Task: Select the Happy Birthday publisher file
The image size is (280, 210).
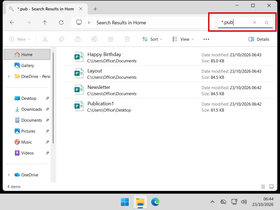Action: pyautogui.click(x=169, y=57)
